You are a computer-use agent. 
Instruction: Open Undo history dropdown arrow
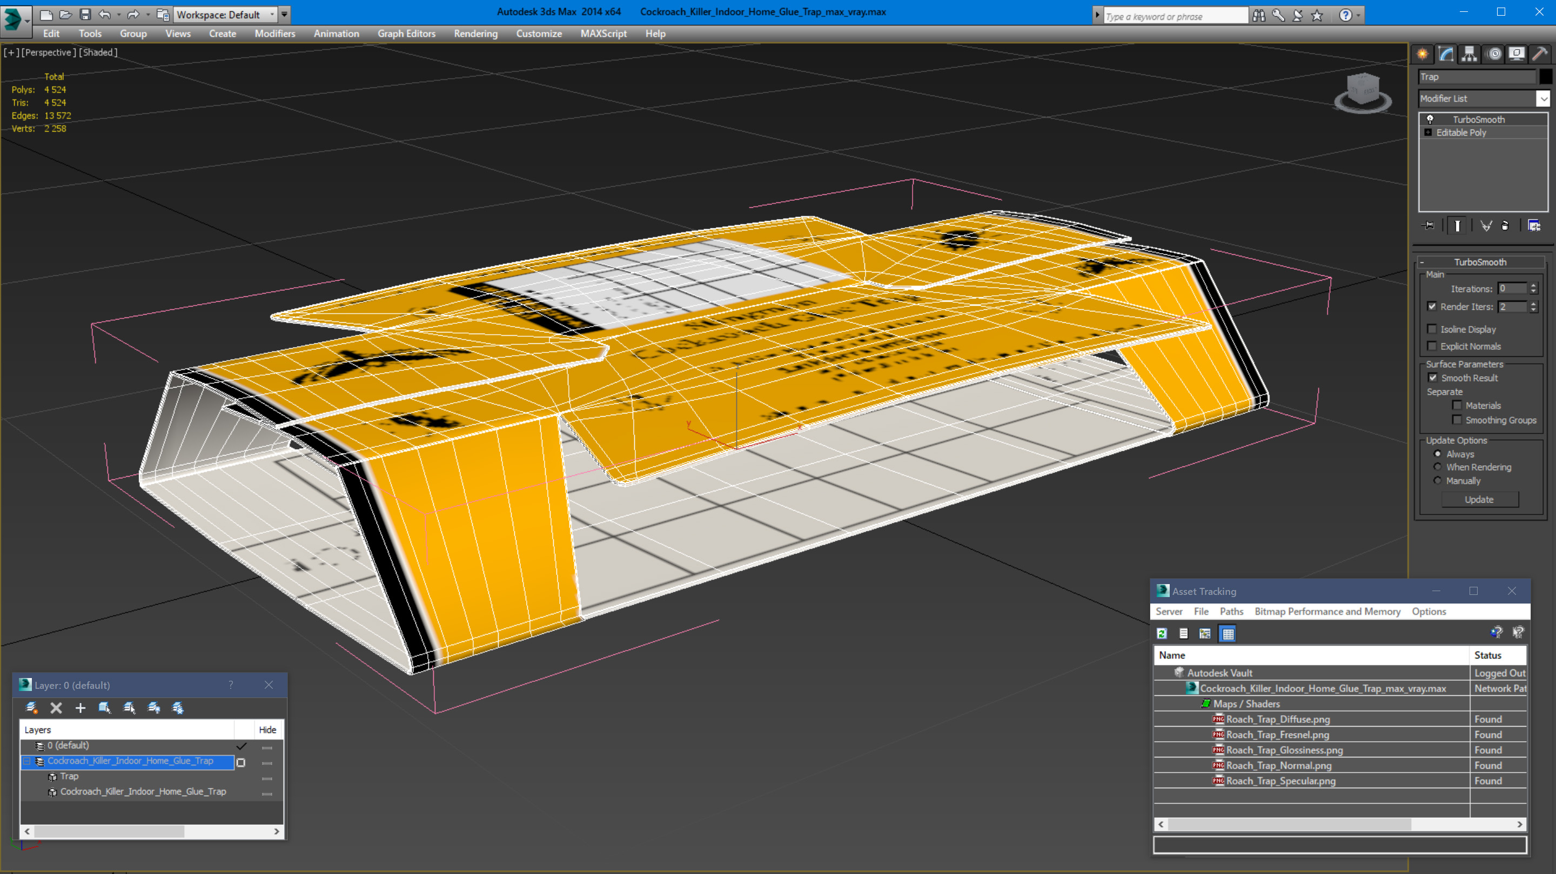(118, 14)
